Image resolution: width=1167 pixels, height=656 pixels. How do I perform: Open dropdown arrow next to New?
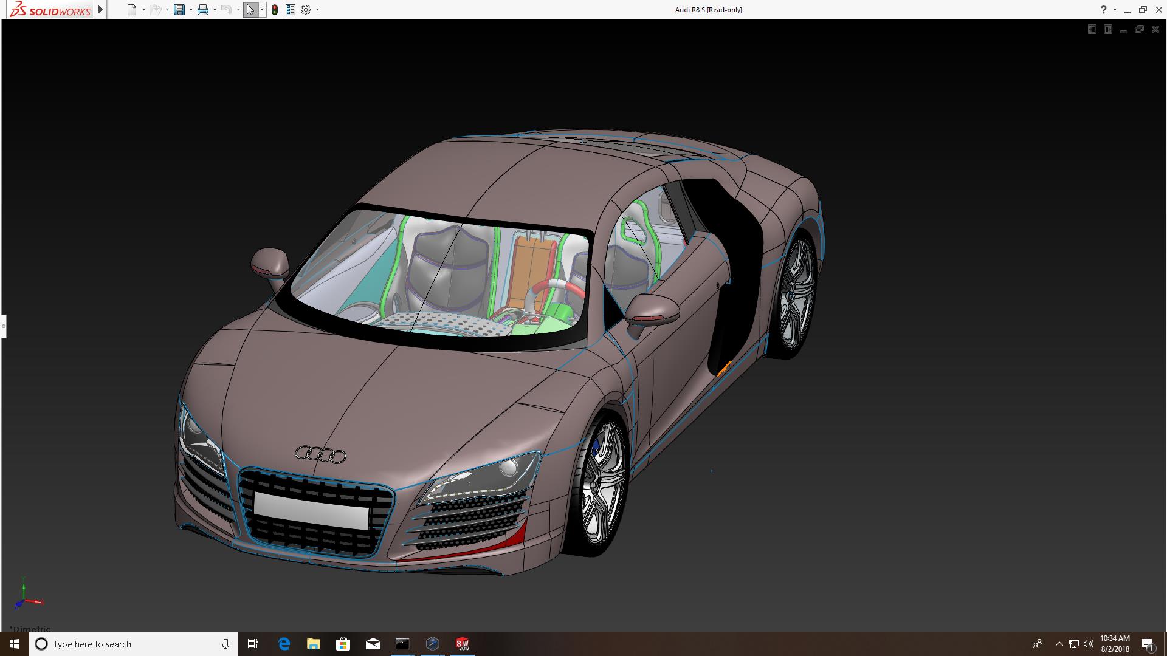pyautogui.click(x=143, y=10)
